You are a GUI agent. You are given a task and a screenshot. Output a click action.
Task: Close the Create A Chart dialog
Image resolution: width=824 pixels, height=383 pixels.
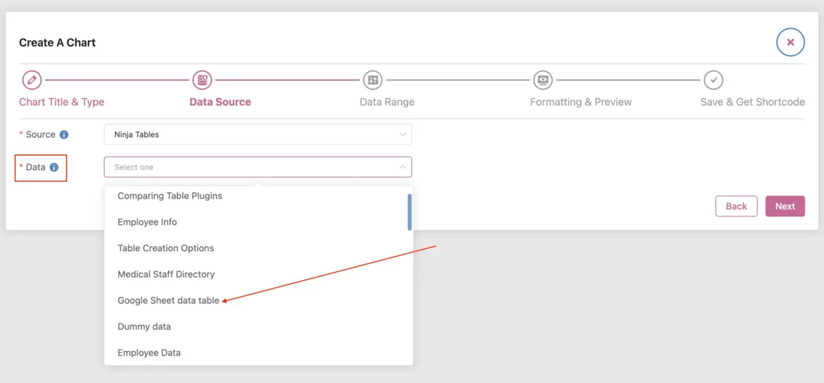click(x=790, y=43)
